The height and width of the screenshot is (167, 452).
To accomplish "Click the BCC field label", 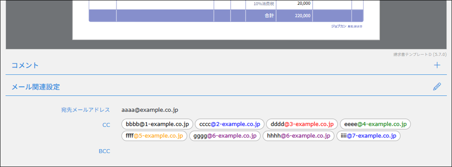I will coord(104,151).
